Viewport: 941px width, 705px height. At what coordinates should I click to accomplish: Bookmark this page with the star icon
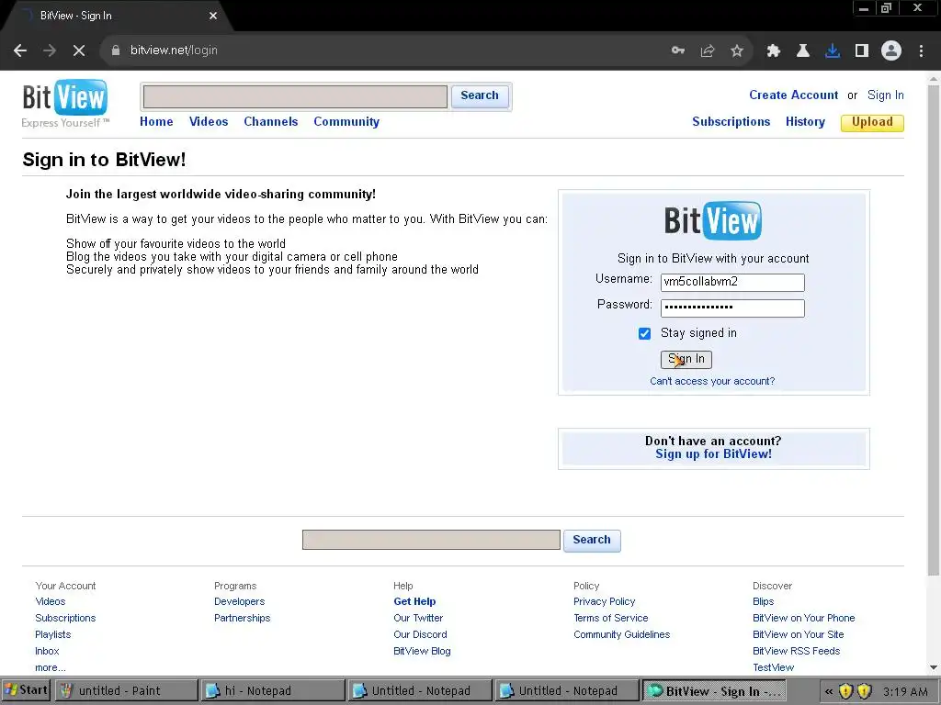[x=737, y=51]
